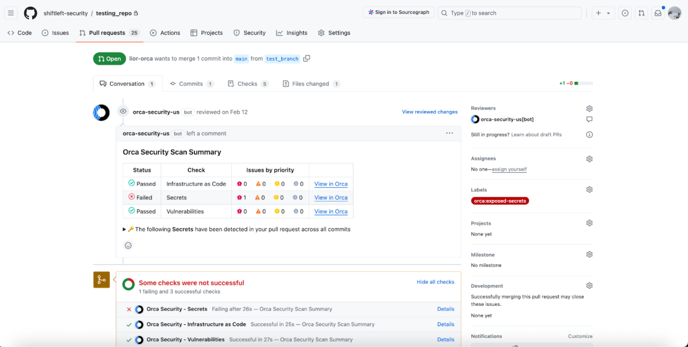Open Details for Orca Security - Infrastructure as Code
Screen dimensions: 688x347
point(445,324)
